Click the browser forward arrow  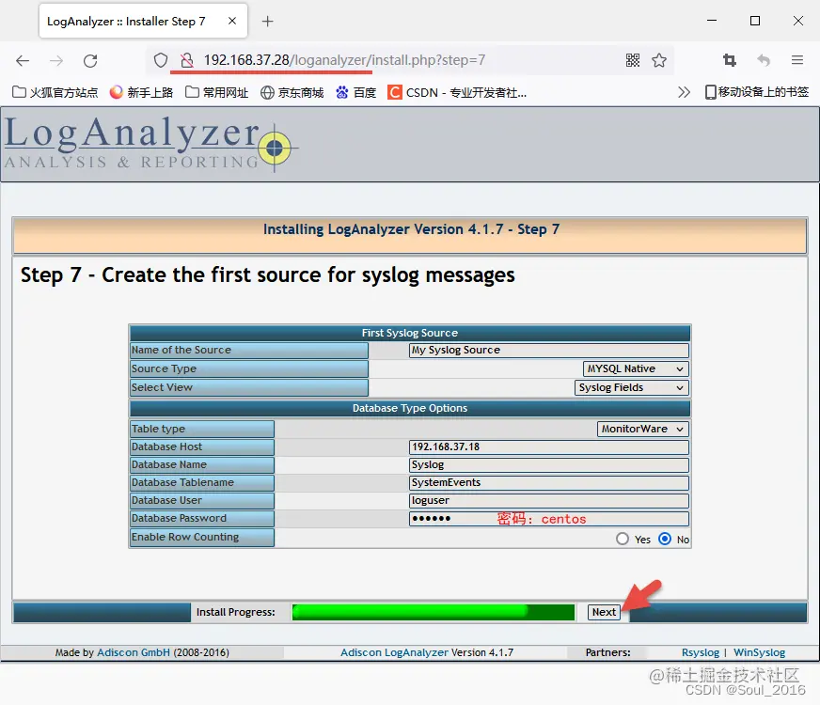point(56,60)
